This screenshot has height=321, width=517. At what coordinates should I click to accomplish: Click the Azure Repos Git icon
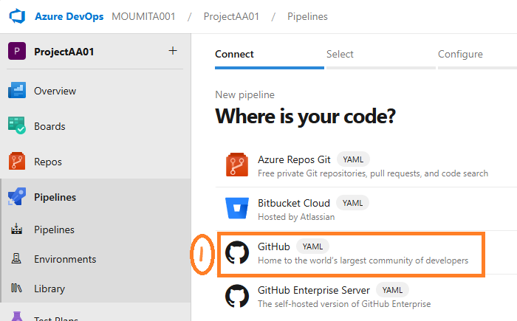point(237,165)
